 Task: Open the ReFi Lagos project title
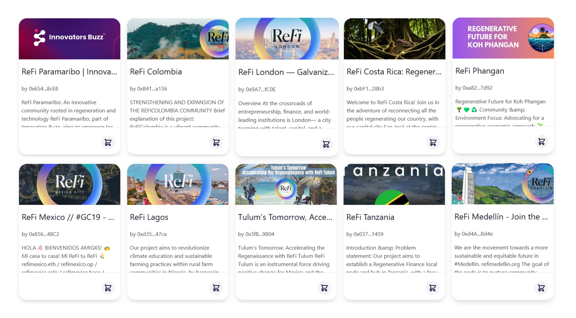pyautogui.click(x=149, y=217)
